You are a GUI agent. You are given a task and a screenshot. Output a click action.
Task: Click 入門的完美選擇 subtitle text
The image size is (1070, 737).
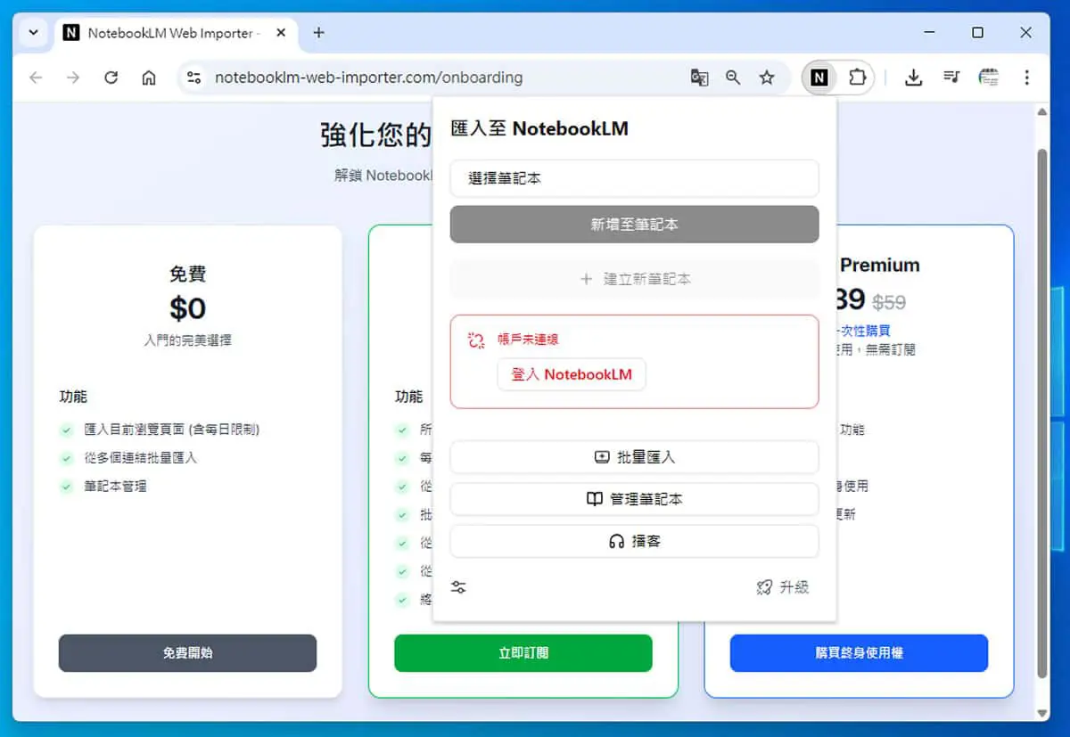187,340
